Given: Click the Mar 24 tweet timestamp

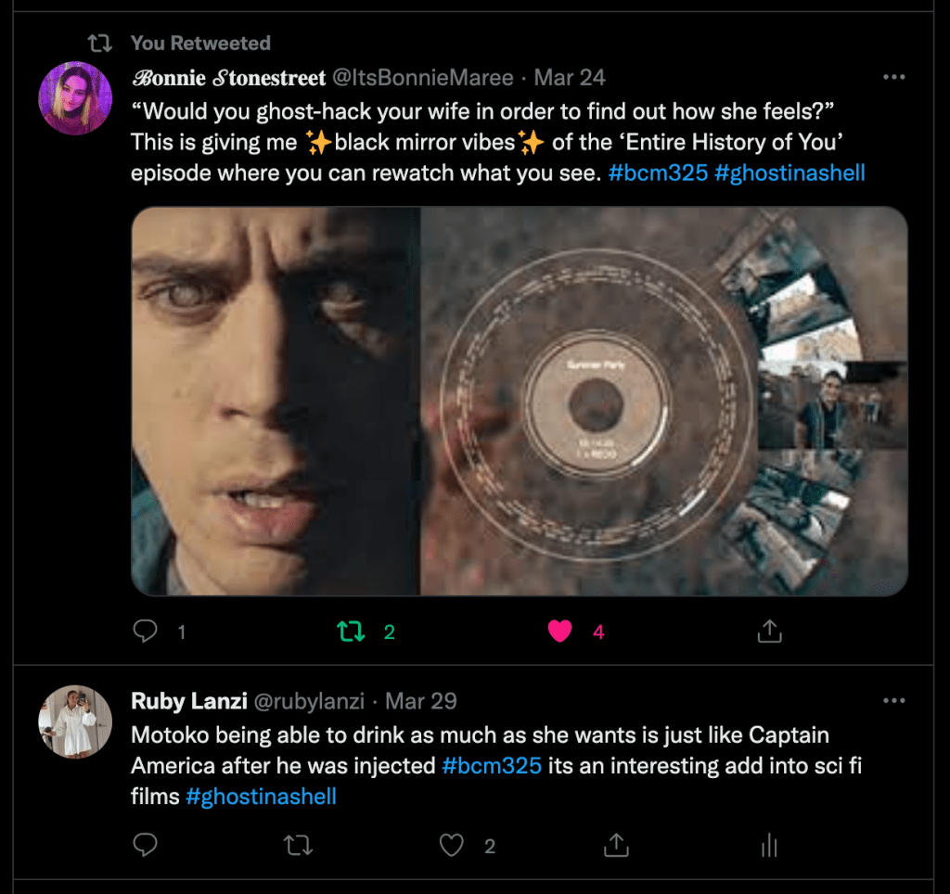Looking at the screenshot, I should tap(570, 78).
